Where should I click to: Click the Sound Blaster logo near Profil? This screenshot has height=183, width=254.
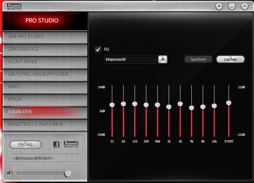click(71, 145)
